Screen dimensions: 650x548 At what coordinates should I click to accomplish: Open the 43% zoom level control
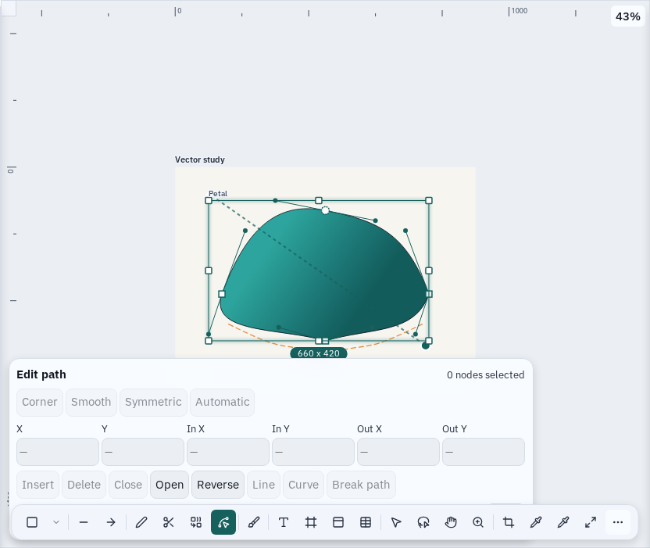click(627, 16)
